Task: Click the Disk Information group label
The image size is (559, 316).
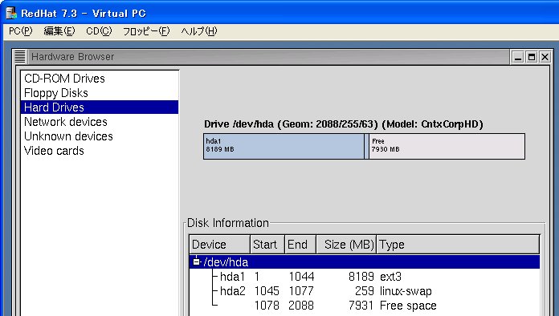Action: pos(228,223)
